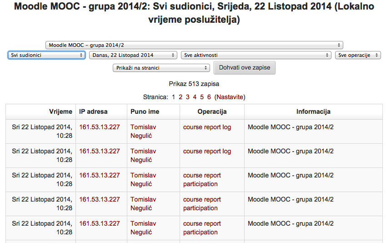The height and width of the screenshot is (243, 386).
Task: Open the Sve operacije actions dropdown
Action: 358,55
